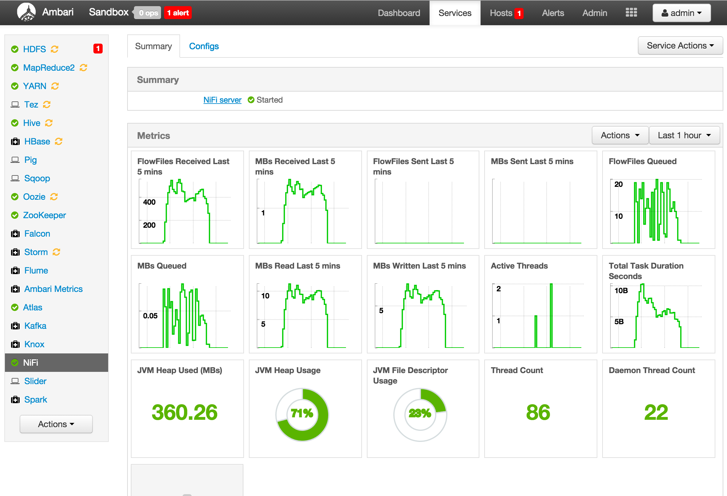Open the Service Actions dropdown
Viewport: 727px width, 496px height.
[x=680, y=46]
